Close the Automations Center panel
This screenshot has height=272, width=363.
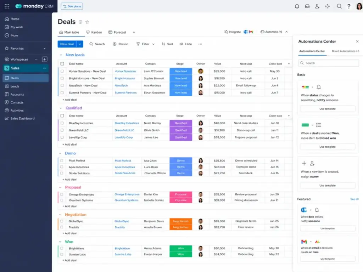(x=357, y=41)
